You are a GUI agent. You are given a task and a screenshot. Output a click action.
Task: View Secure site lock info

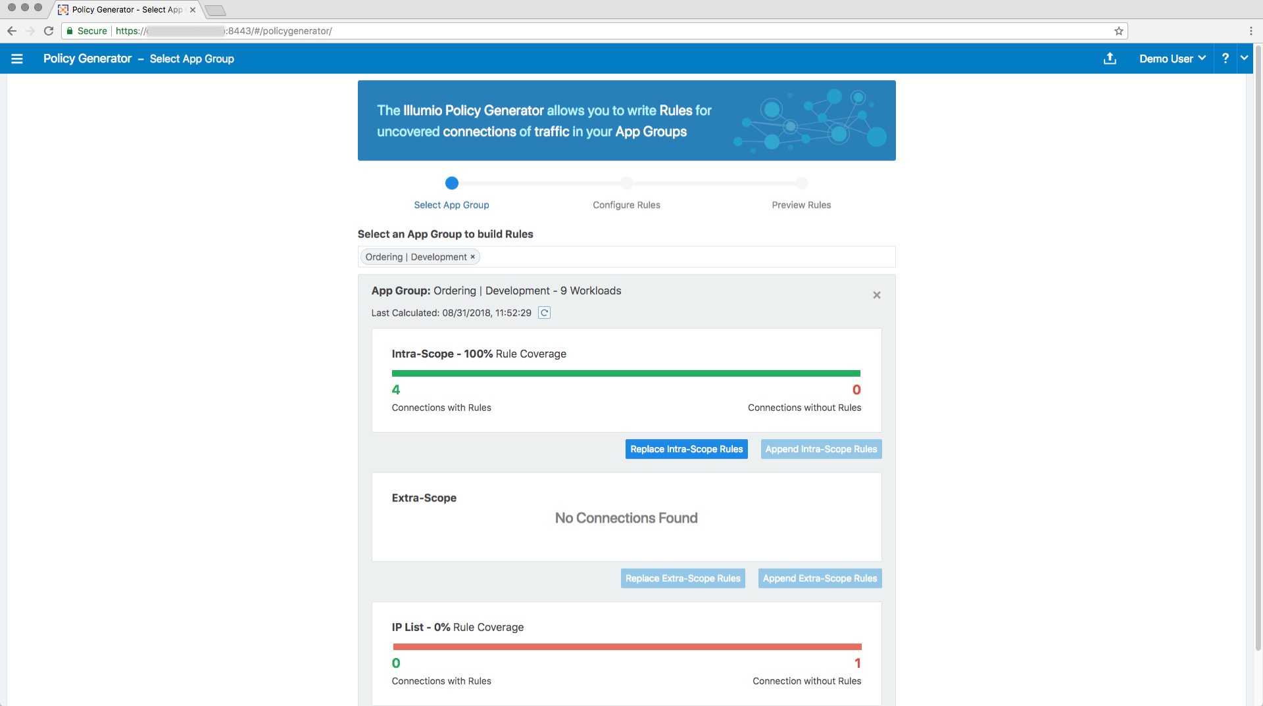pos(86,31)
